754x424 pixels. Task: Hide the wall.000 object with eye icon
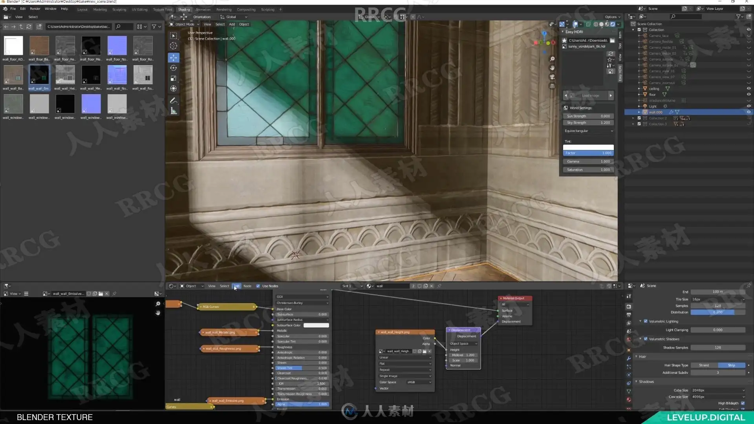(x=749, y=112)
